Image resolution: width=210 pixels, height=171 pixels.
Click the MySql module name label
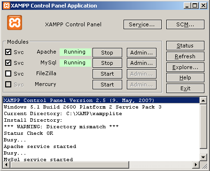click(48, 63)
